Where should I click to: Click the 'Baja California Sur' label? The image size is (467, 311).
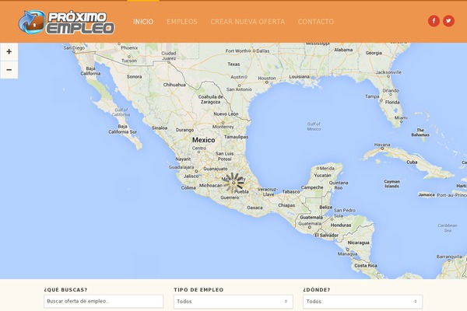123,129
